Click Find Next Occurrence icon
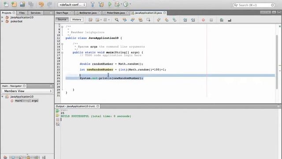The width and height of the screenshot is (282, 159). tap(133, 20)
